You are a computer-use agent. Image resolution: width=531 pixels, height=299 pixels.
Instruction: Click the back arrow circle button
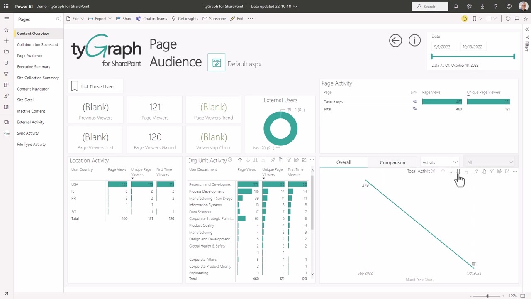coord(395,40)
